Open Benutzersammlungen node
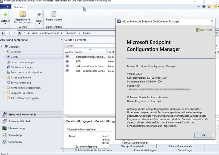219x155 pixels. [23, 62]
